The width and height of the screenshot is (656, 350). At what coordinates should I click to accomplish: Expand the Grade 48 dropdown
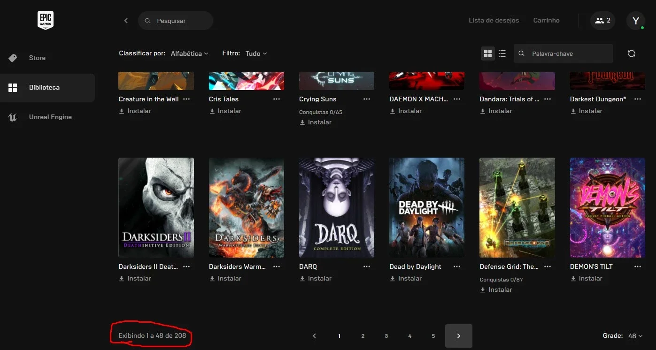636,336
